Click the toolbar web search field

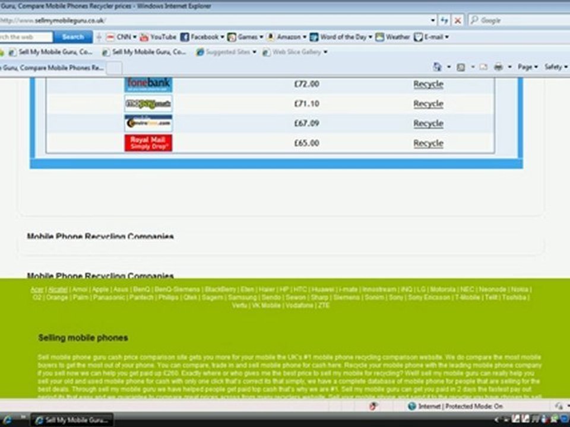pyautogui.click(x=26, y=37)
